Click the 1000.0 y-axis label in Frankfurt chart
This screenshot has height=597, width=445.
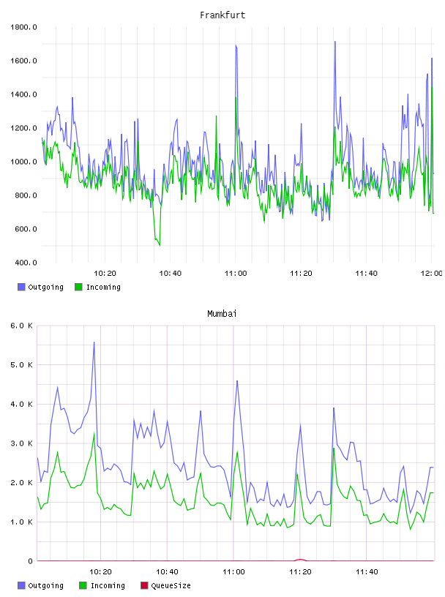click(x=23, y=162)
